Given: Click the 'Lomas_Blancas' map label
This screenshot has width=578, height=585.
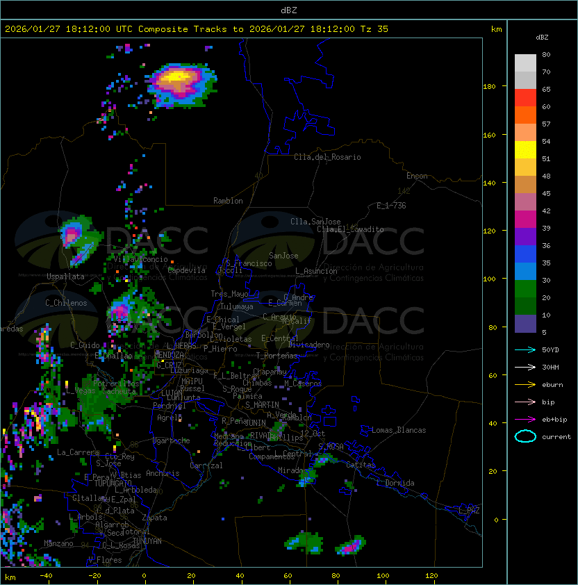Looking at the screenshot, I should (399, 430).
